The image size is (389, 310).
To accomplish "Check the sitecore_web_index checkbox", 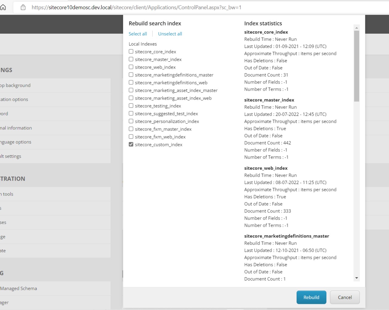I will click(131, 67).
